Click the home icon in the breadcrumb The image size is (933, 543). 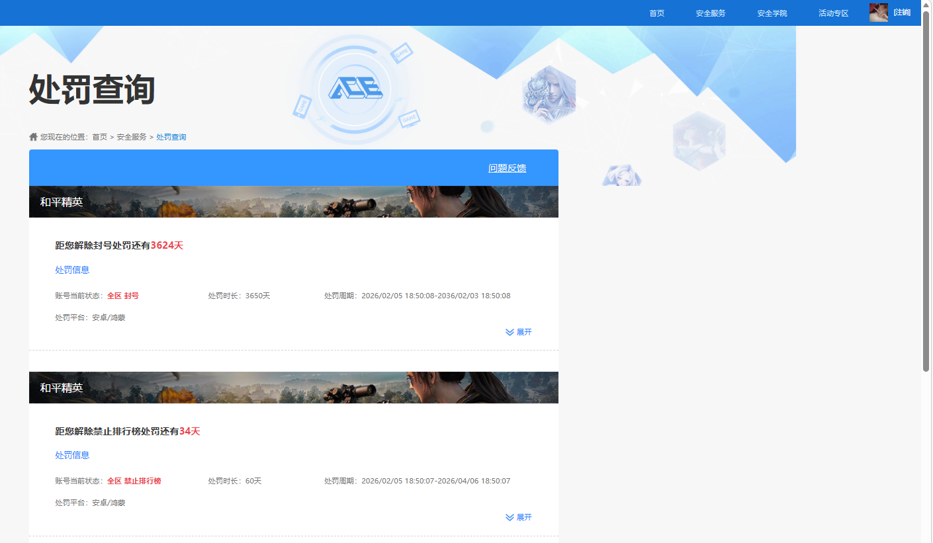33,136
